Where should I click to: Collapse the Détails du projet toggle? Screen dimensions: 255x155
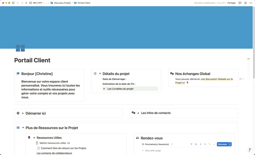point(100,74)
